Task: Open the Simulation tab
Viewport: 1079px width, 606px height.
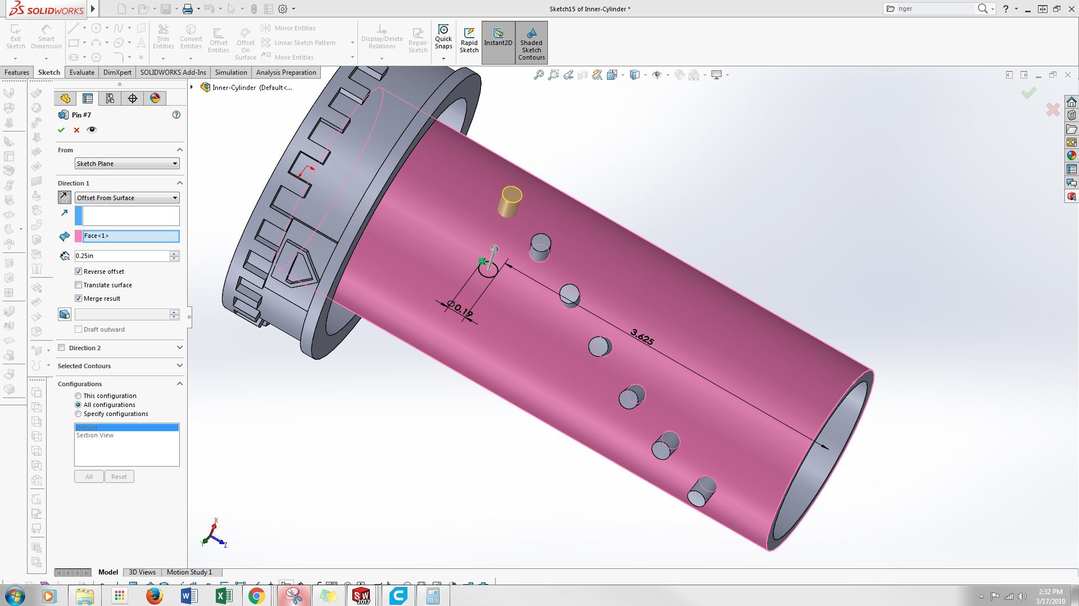Action: point(231,73)
